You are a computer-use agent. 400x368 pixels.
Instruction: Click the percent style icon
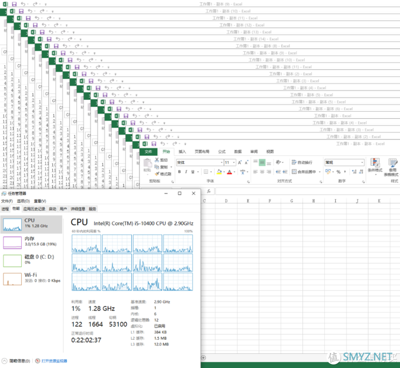tap(338, 172)
